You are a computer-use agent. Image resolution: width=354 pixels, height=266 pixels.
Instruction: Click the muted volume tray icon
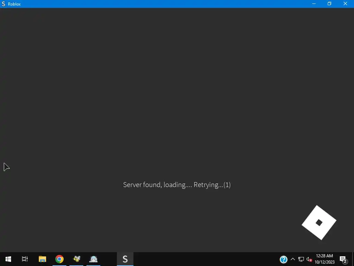(x=309, y=259)
